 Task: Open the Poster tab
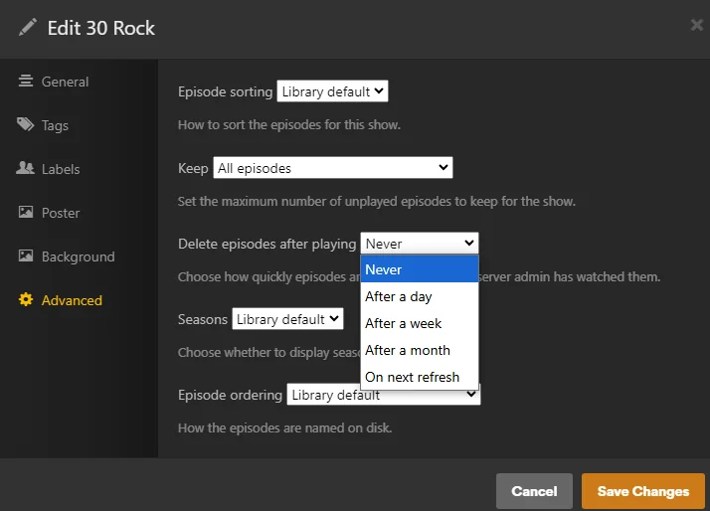[x=61, y=213]
